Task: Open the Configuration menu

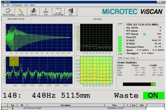Action: coord(17,5)
